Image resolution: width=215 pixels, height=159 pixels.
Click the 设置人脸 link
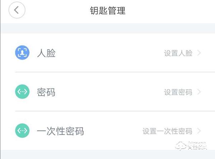tap(178, 53)
